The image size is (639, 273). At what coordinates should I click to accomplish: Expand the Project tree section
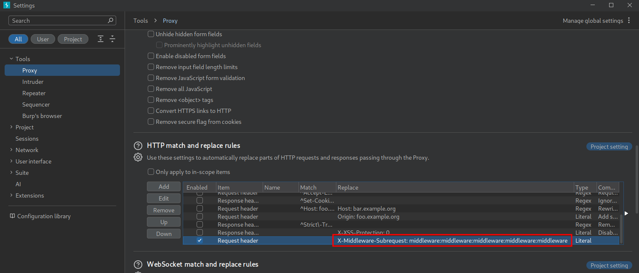(x=11, y=127)
